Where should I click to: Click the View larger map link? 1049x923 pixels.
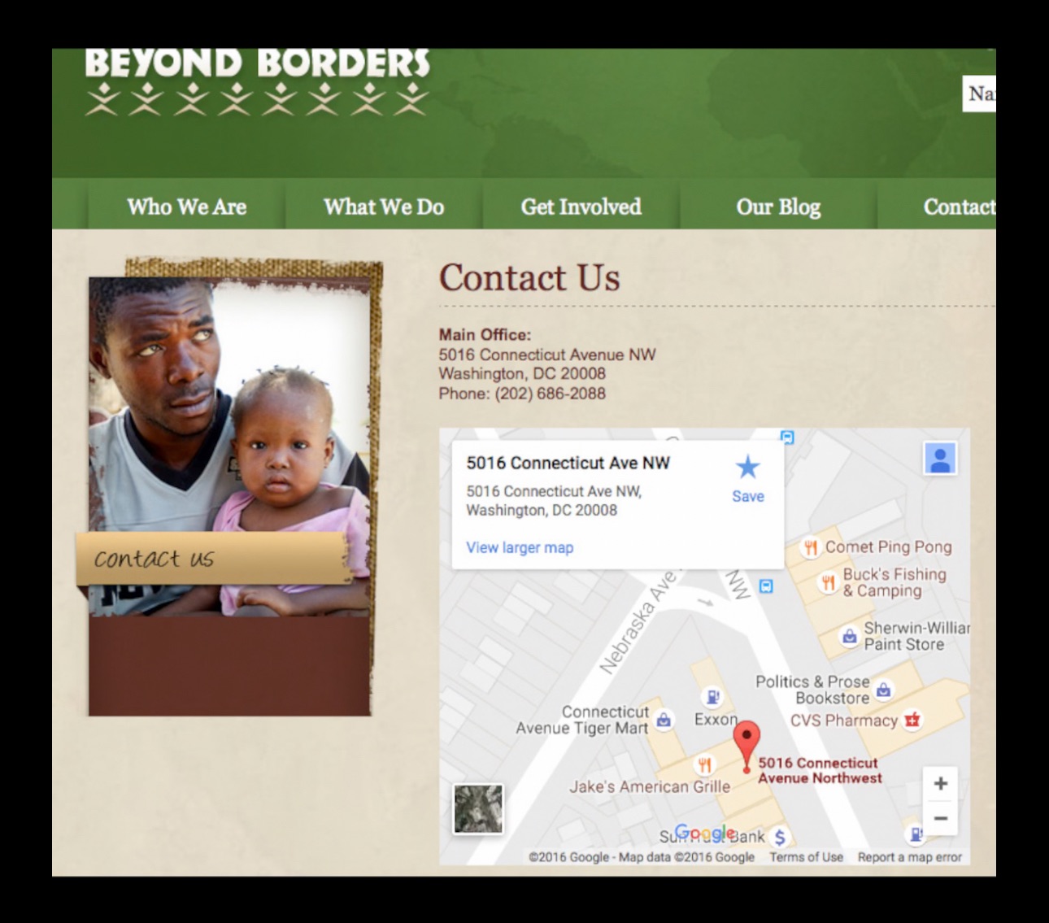tap(520, 547)
